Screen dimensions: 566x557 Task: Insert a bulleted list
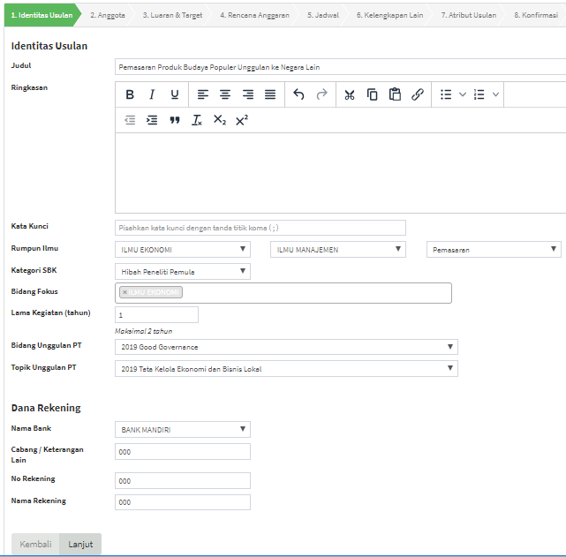pos(446,94)
